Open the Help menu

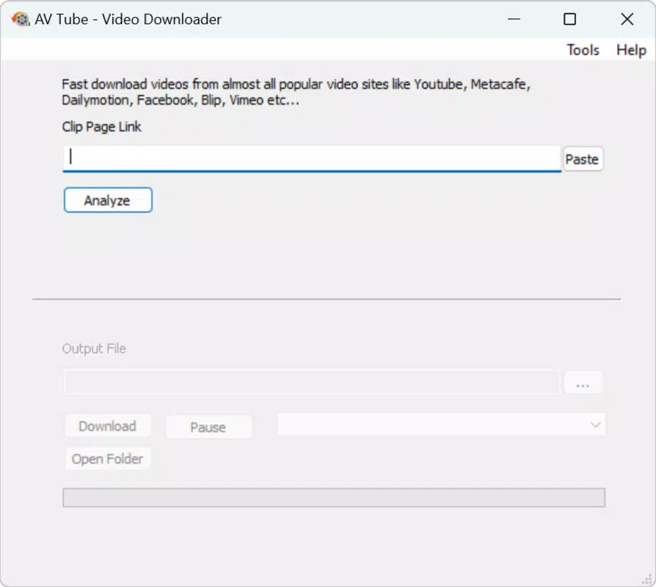click(x=631, y=50)
